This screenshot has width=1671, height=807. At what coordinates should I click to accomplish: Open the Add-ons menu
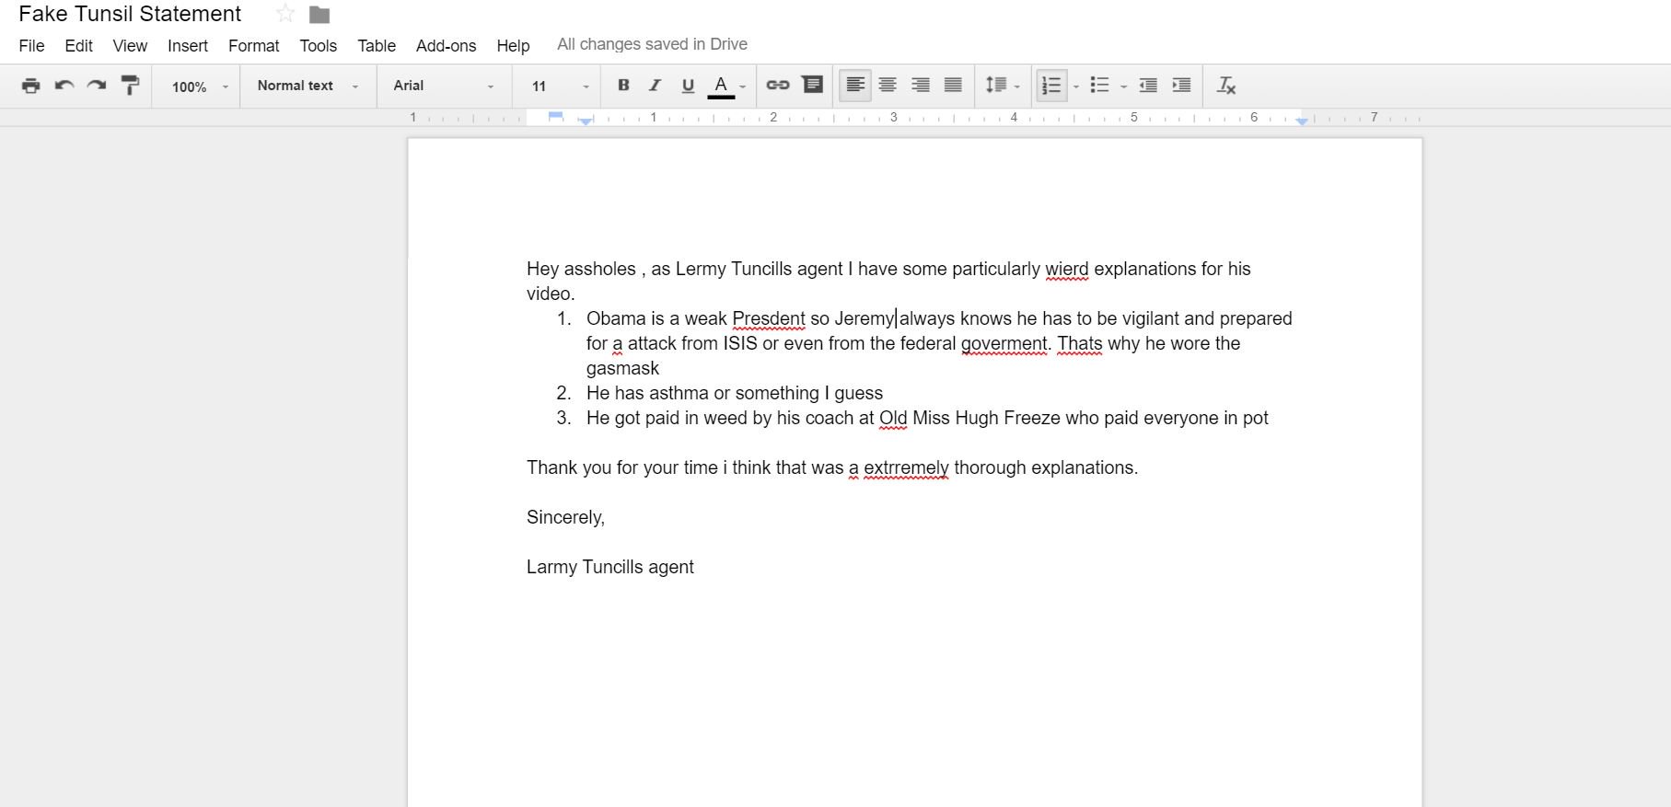[447, 46]
